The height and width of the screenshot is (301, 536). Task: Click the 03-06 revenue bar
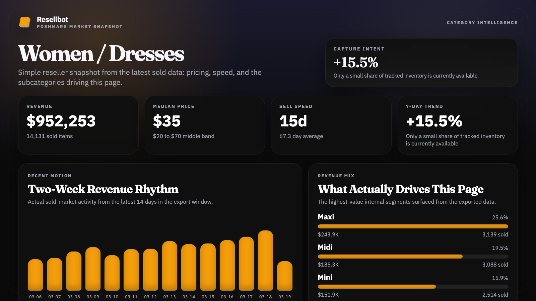click(x=36, y=274)
